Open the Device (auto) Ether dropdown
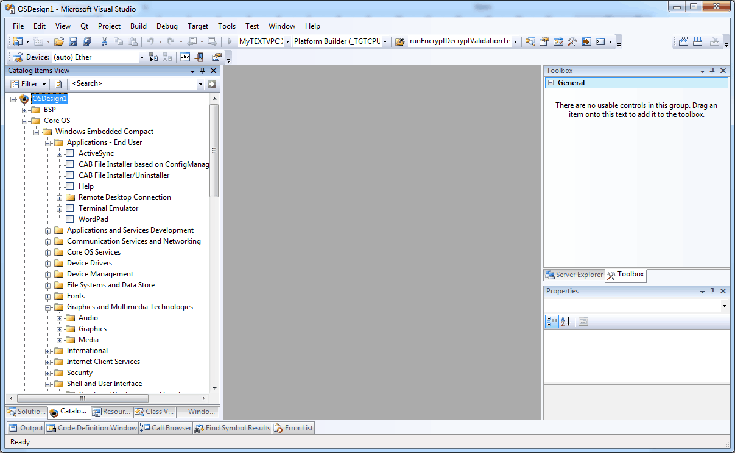 tap(142, 57)
